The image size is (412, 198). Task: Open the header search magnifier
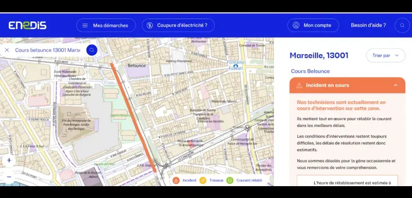(402, 25)
